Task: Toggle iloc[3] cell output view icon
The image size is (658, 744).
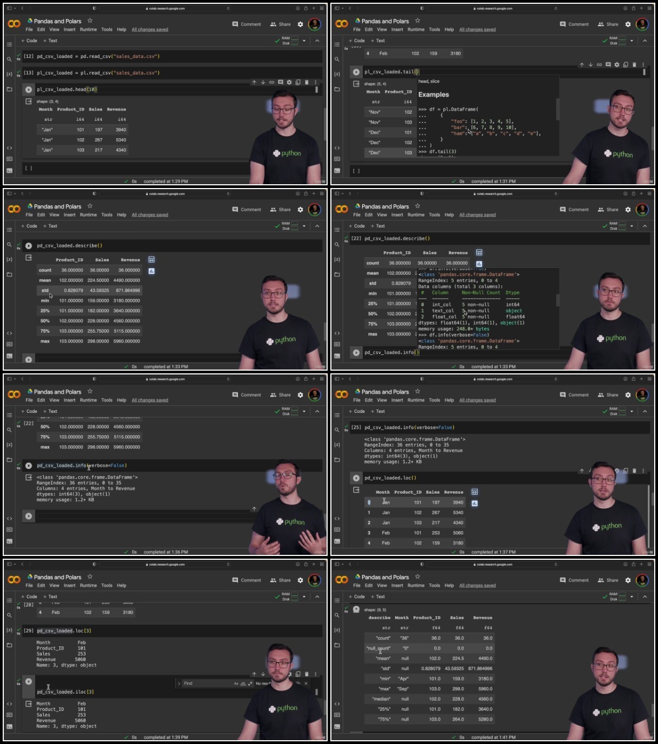Action: (x=29, y=704)
